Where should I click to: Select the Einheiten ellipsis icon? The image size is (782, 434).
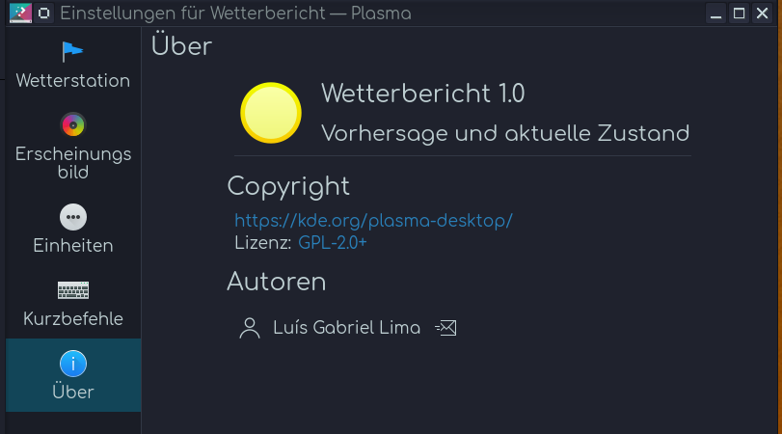[73, 217]
